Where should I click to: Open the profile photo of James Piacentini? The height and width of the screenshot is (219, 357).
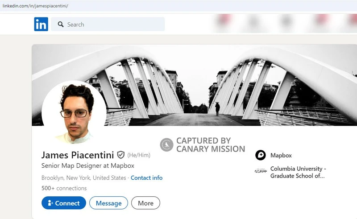(74, 112)
